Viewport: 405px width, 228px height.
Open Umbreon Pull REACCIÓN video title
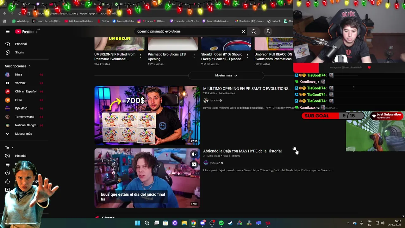click(274, 57)
